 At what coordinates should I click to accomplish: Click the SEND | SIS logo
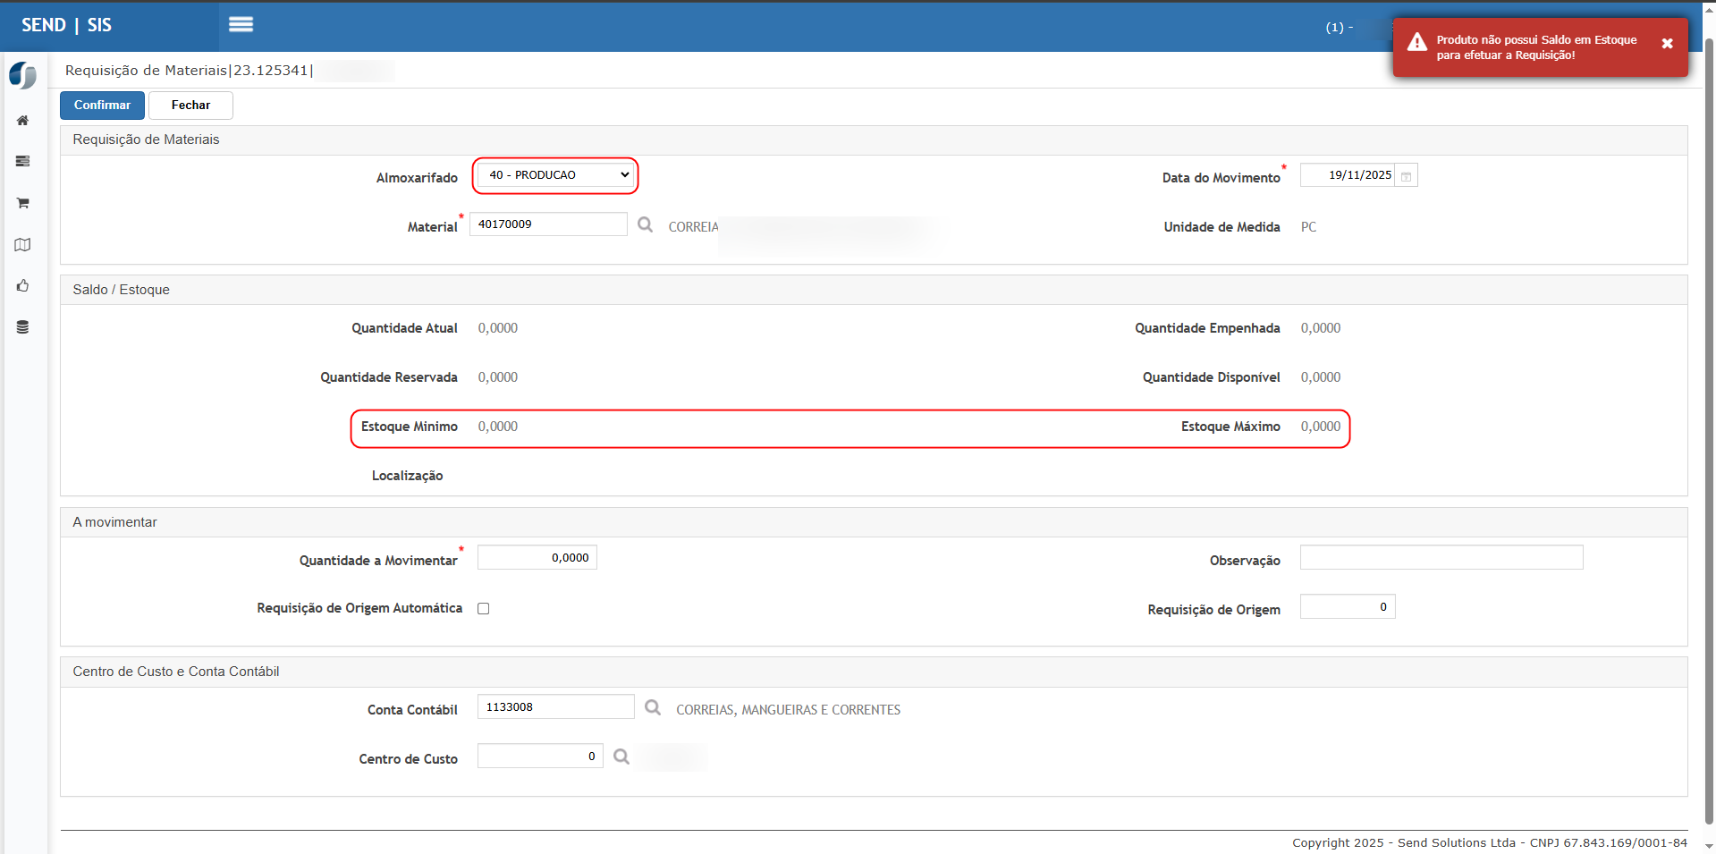point(67,25)
